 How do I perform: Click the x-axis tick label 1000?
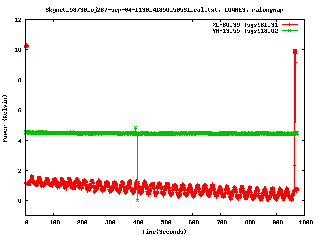pos(306,222)
